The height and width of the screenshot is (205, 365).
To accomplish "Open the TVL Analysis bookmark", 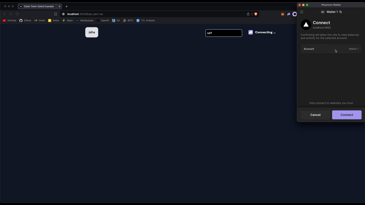I will click(x=145, y=21).
